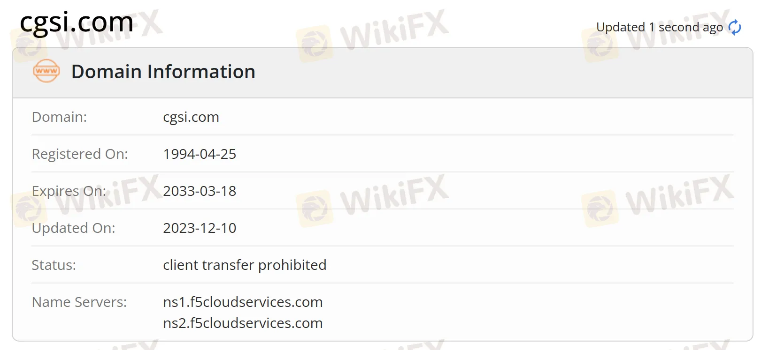Click the Updated On: label
Image resolution: width=761 pixels, height=350 pixels.
point(73,228)
